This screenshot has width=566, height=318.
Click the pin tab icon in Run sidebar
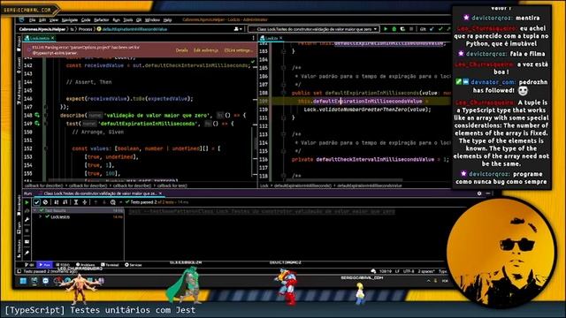coord(27,253)
